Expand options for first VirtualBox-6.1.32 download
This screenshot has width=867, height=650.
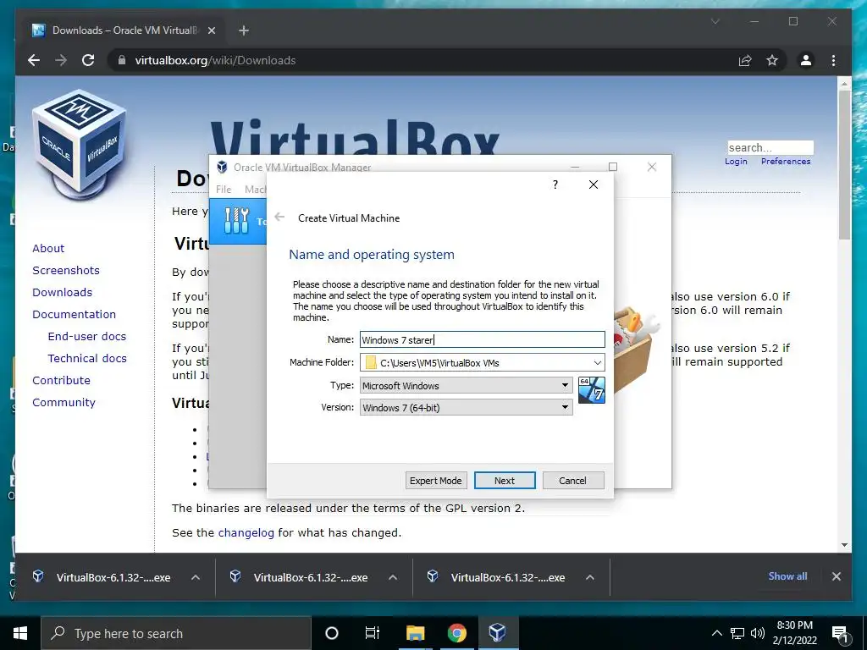tap(196, 577)
